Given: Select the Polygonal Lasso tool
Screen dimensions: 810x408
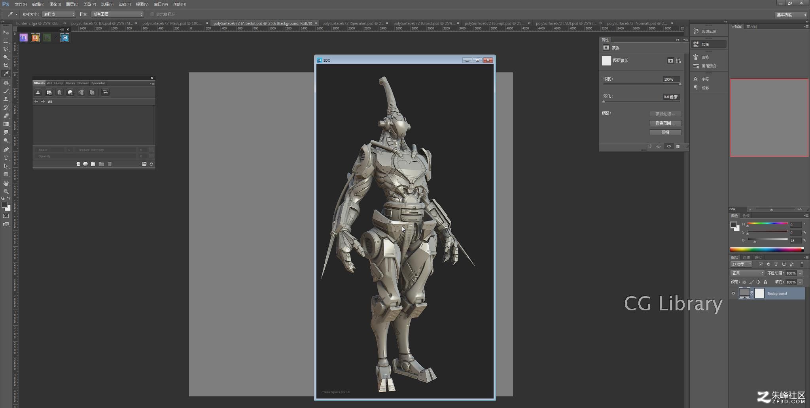Looking at the screenshot, I should [6, 49].
